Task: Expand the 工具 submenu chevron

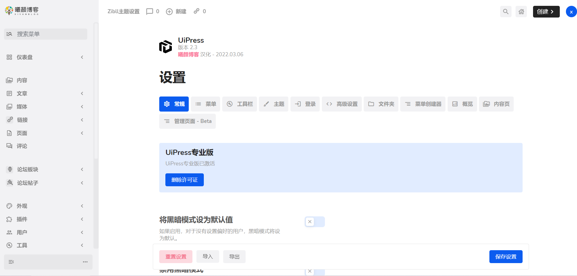Action: [x=82, y=245]
